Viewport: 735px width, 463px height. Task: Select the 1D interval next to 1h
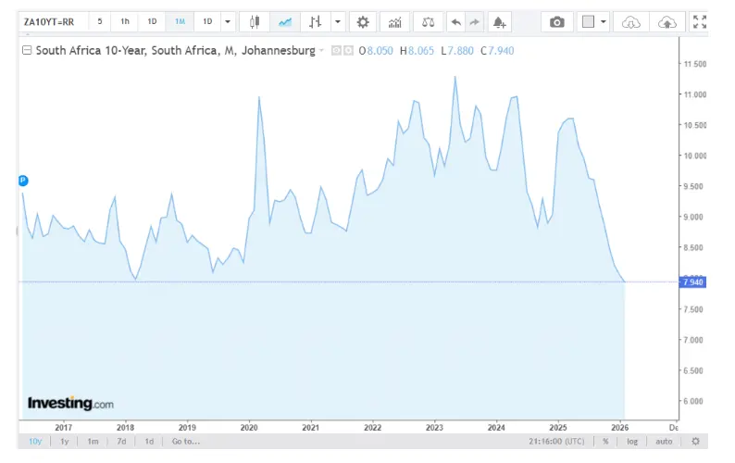(x=152, y=21)
